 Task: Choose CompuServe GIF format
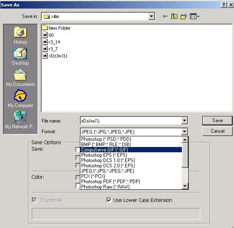pyautogui.click(x=131, y=150)
